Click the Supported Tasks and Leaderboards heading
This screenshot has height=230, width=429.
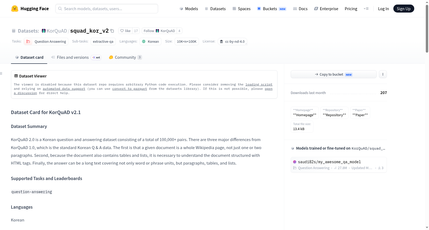pyautogui.click(x=46, y=178)
